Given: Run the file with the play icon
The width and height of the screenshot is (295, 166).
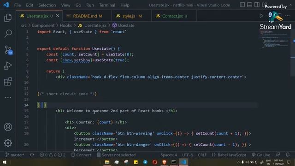Looking at the screenshot, I should point(261,16).
